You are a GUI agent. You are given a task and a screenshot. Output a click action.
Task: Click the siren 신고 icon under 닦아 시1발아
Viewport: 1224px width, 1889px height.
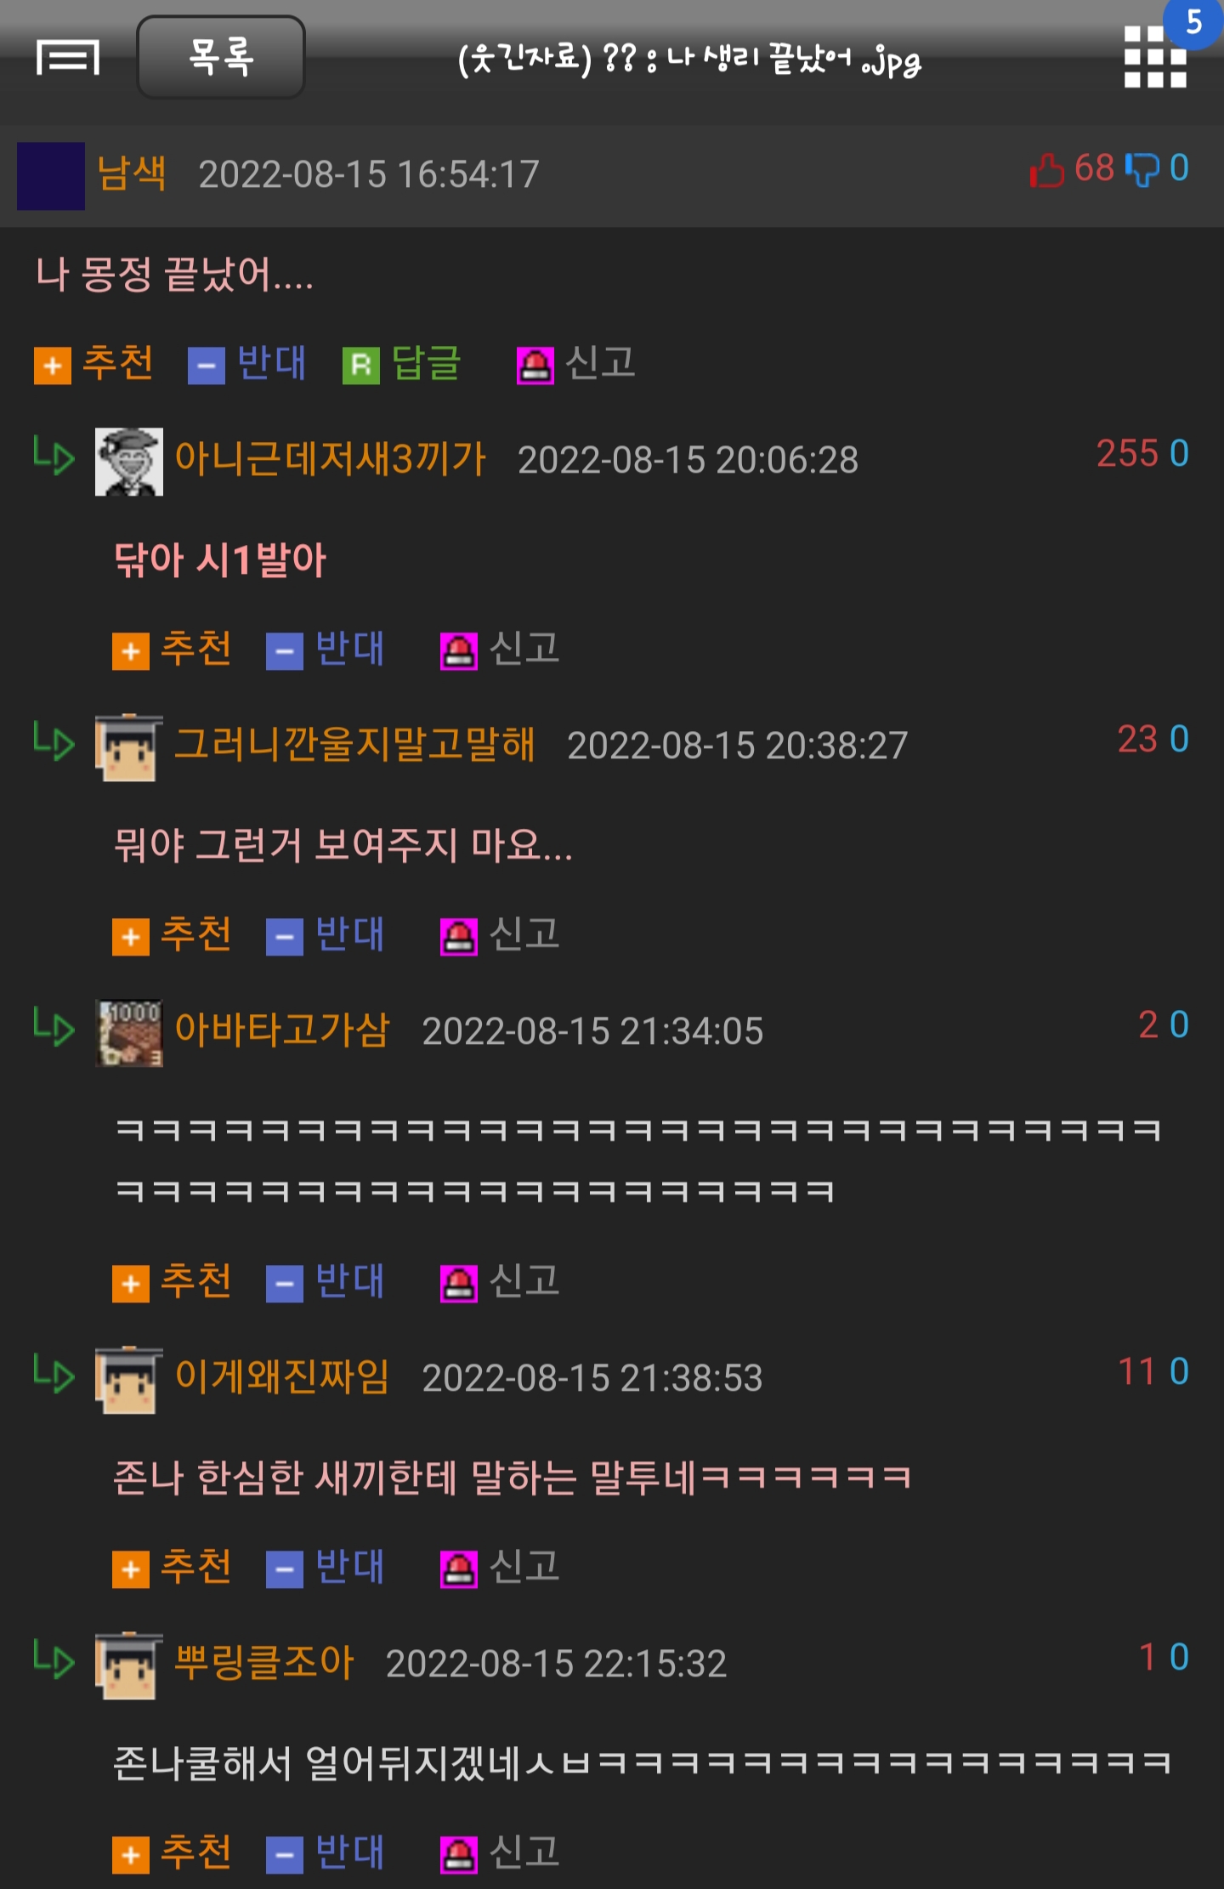click(459, 651)
